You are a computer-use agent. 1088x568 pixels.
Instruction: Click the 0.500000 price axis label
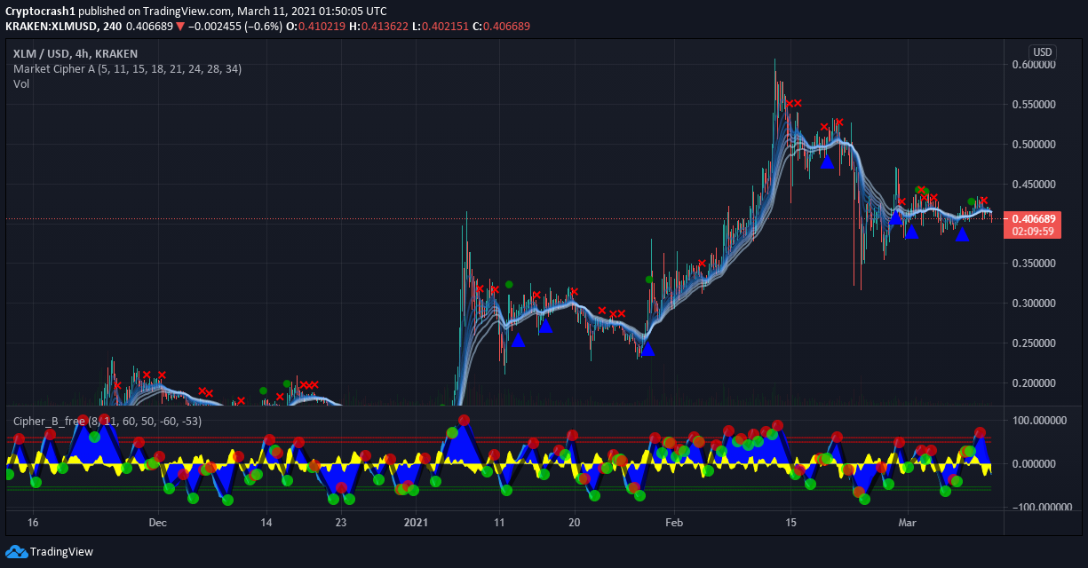(1033, 145)
